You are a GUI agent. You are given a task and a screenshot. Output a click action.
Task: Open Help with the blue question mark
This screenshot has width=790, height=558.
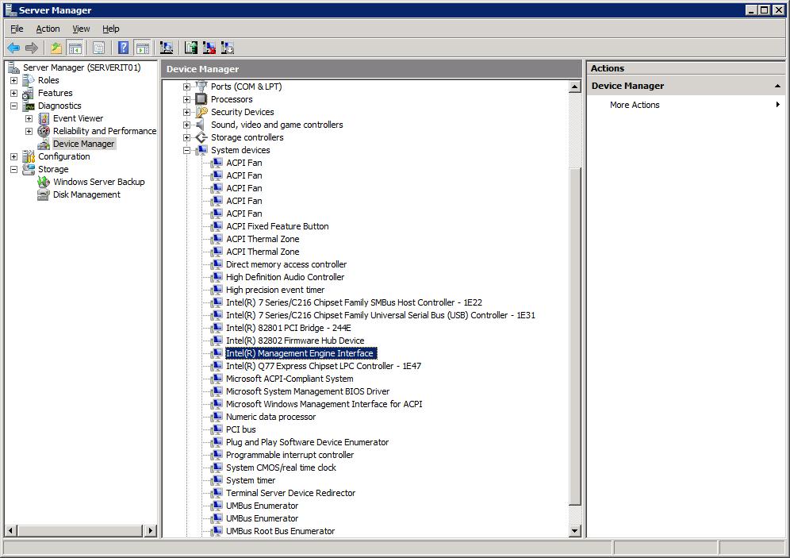point(123,48)
